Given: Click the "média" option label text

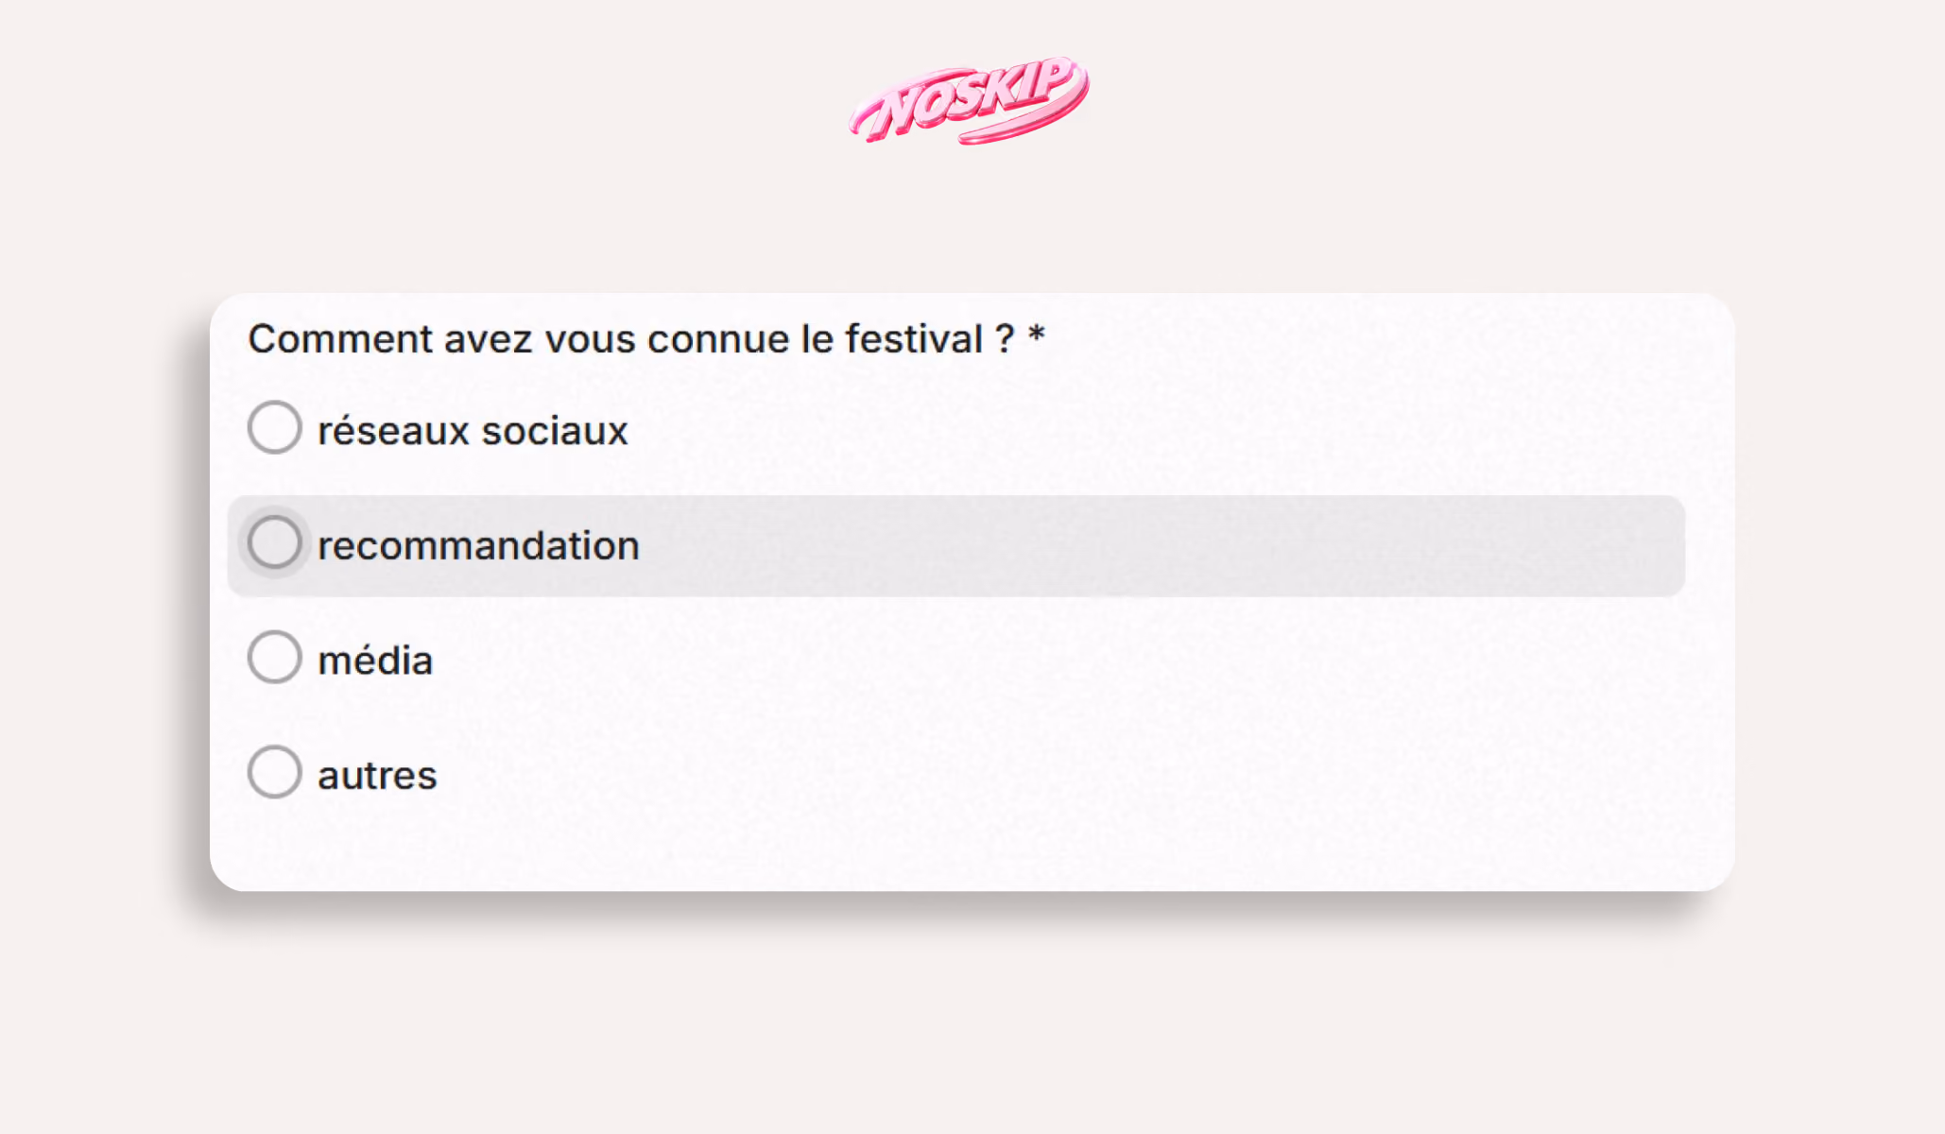Looking at the screenshot, I should coord(375,661).
